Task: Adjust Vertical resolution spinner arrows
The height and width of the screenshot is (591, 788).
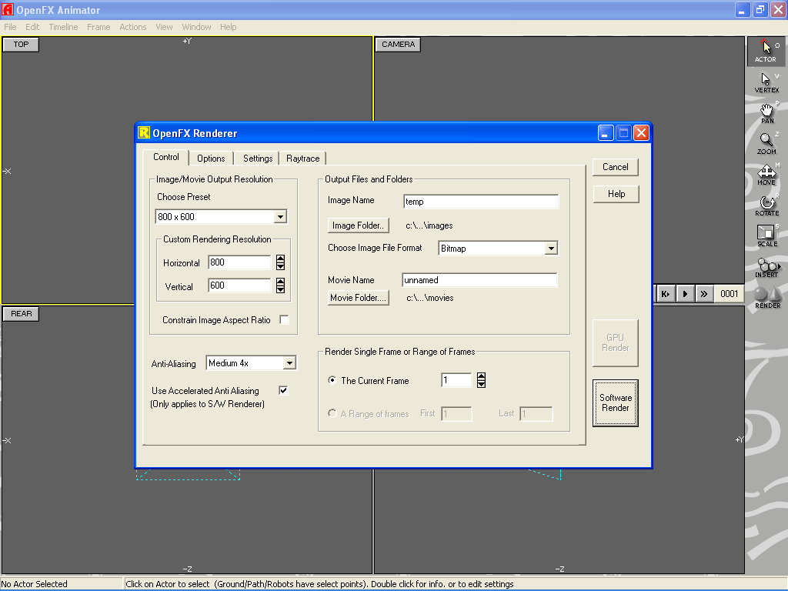Action: pyautogui.click(x=280, y=285)
